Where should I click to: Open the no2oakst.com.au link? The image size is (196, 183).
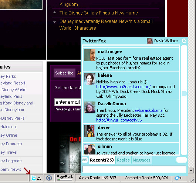click(x=124, y=87)
